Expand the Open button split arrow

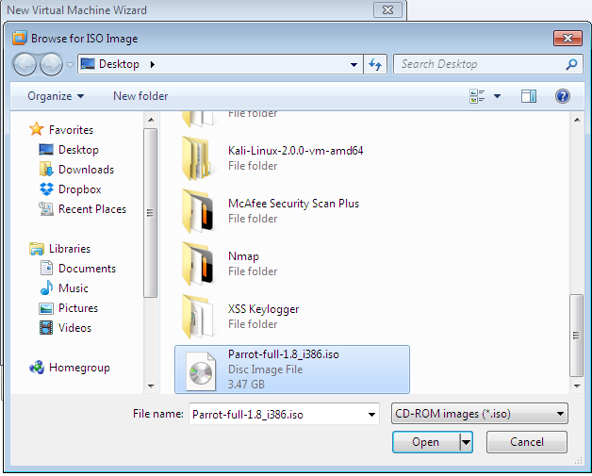467,442
